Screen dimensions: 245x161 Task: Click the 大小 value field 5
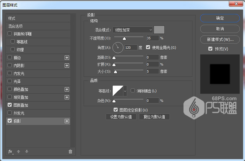pos(152,71)
